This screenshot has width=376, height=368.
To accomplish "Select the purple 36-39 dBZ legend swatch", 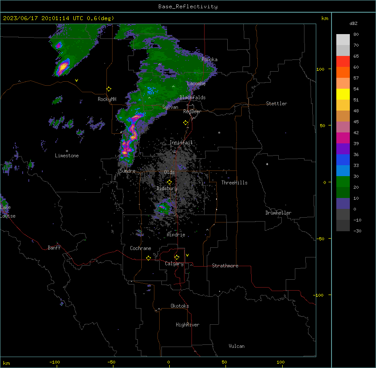I will (343, 149).
